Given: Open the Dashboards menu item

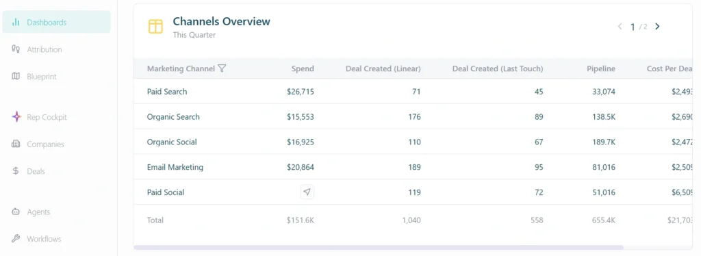Looking at the screenshot, I should point(56,22).
